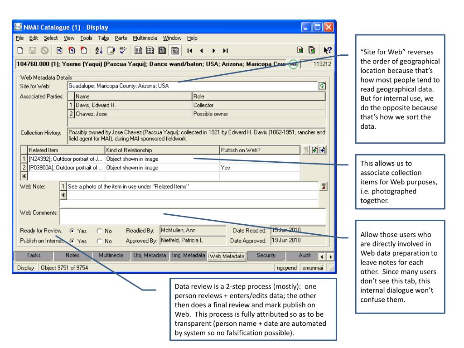Viewport: 464px width, 348px height.
Task: Switch to the Notes tab
Action: pos(72,256)
